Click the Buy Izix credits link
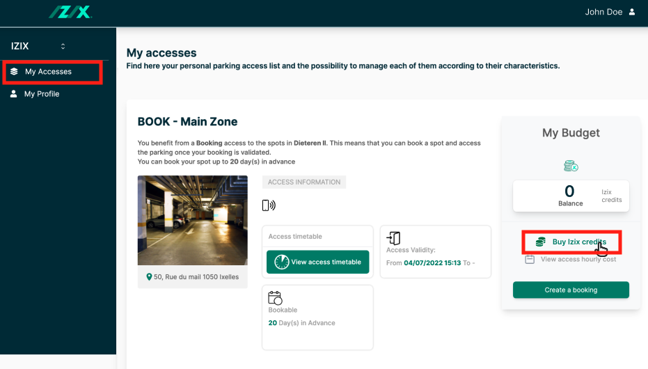The image size is (648, 369). coord(578,242)
